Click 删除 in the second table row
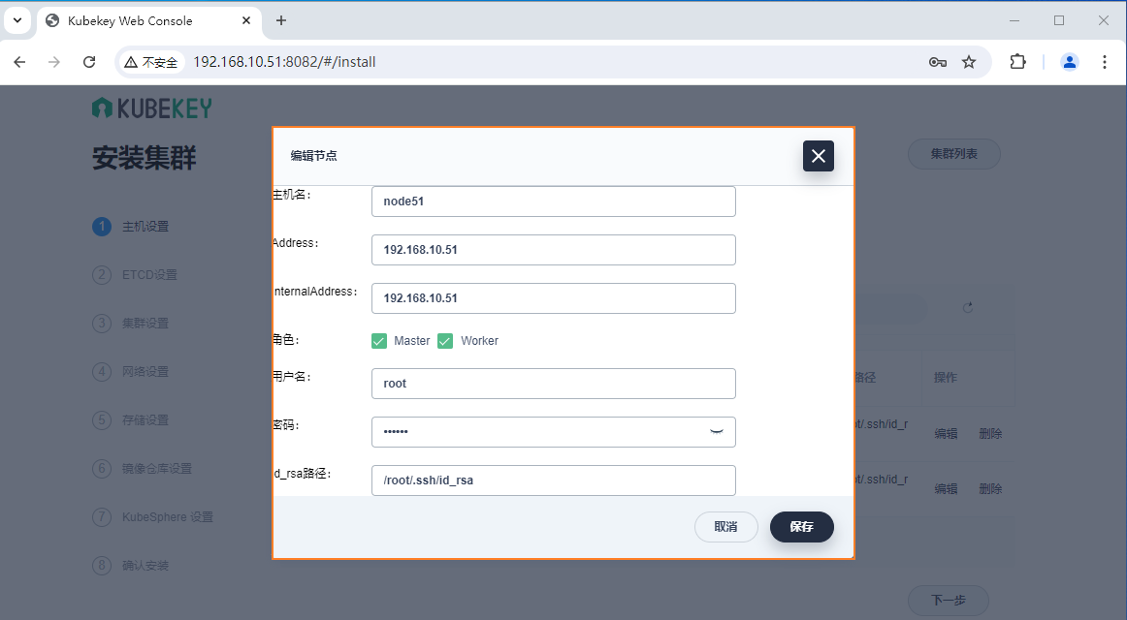1127x620 pixels. click(x=990, y=488)
